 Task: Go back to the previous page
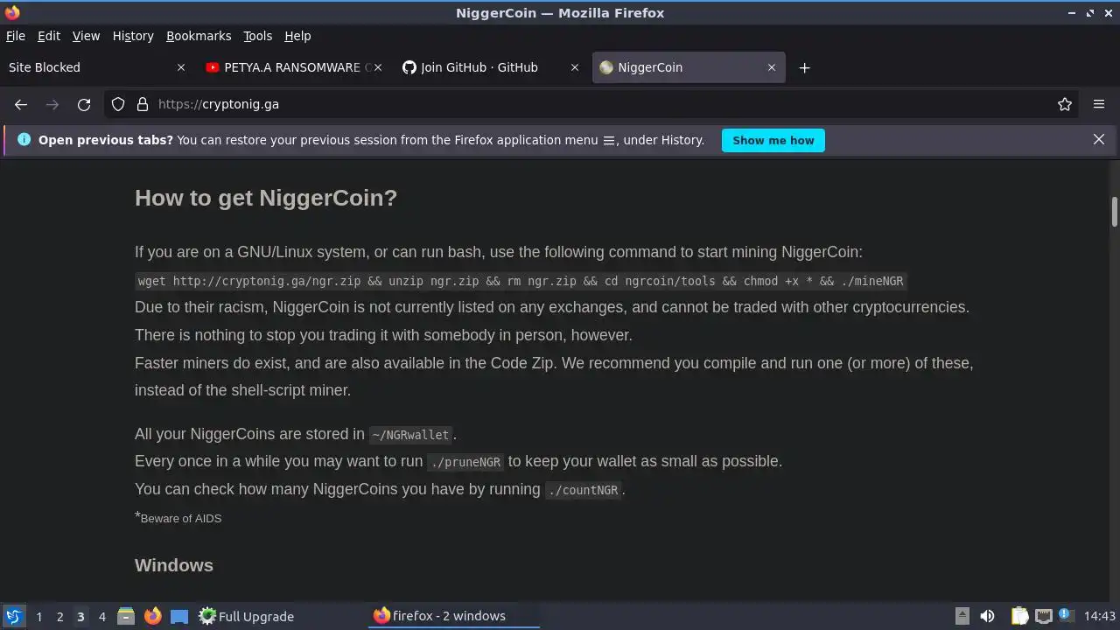pos(21,104)
